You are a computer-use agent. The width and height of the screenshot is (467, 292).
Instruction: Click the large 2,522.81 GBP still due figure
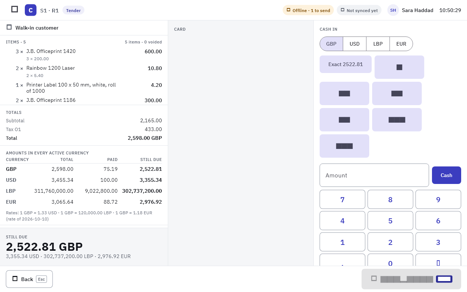[x=44, y=247]
